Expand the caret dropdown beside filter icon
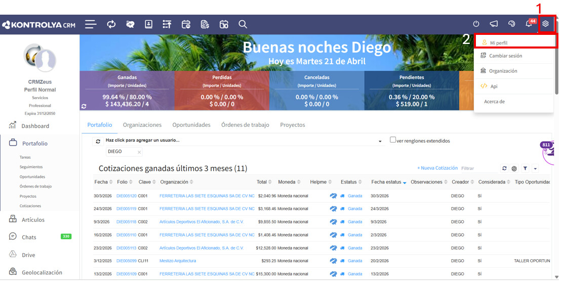The width and height of the screenshot is (563, 281). pos(535,169)
